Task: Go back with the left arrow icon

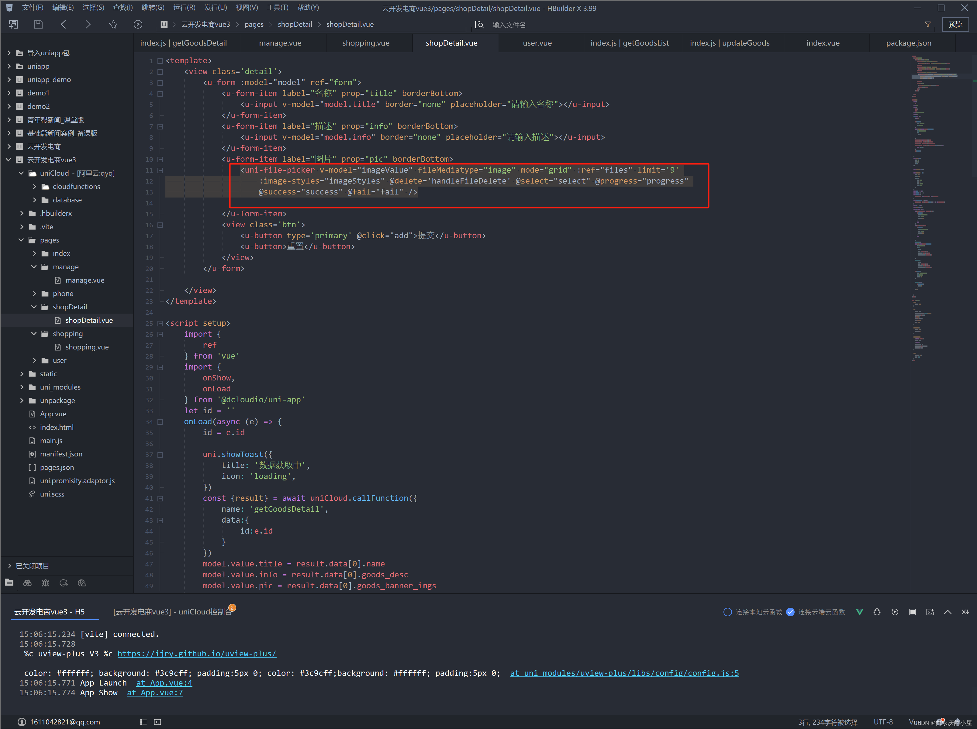Action: [63, 24]
